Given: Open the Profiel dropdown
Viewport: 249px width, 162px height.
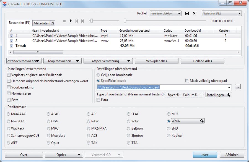Looking at the screenshot, I should click(x=165, y=14).
